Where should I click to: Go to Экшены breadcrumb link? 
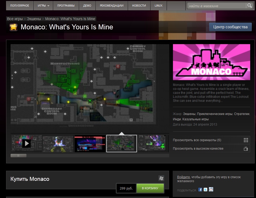pos(34,19)
